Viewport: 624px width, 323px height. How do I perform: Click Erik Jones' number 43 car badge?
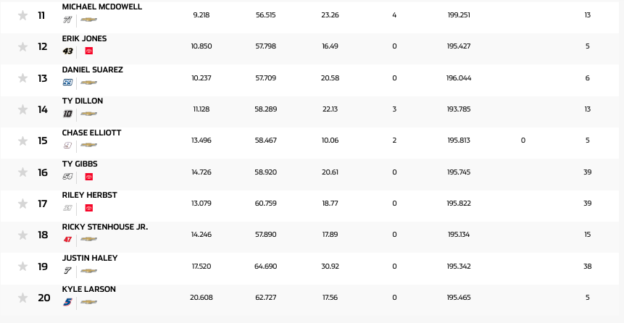[x=68, y=51]
